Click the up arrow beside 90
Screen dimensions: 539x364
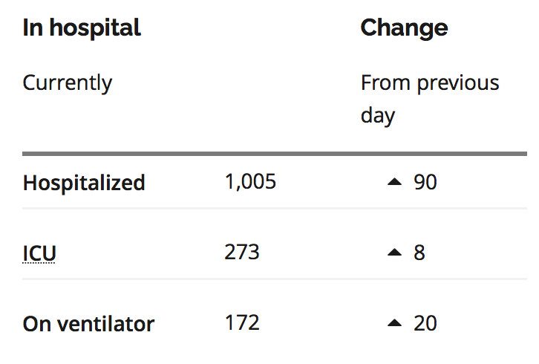(x=394, y=182)
